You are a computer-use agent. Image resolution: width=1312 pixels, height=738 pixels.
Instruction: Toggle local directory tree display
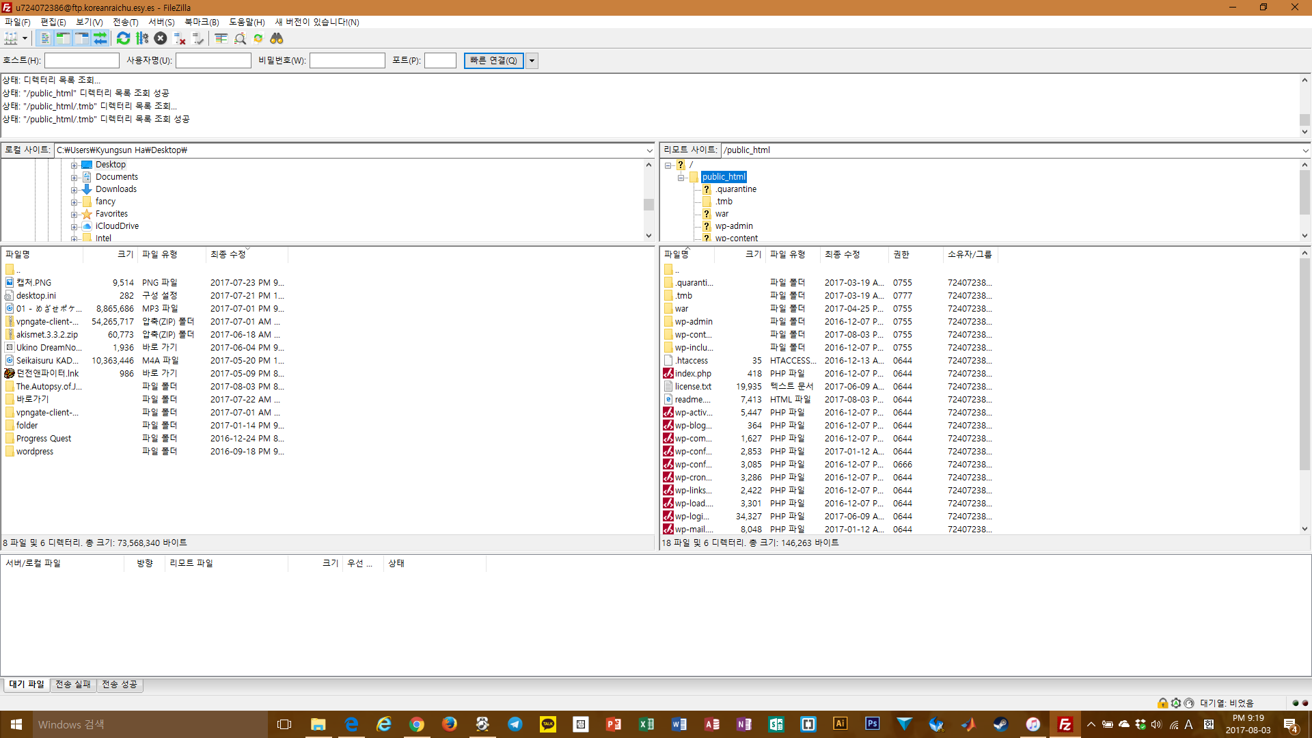[63, 38]
